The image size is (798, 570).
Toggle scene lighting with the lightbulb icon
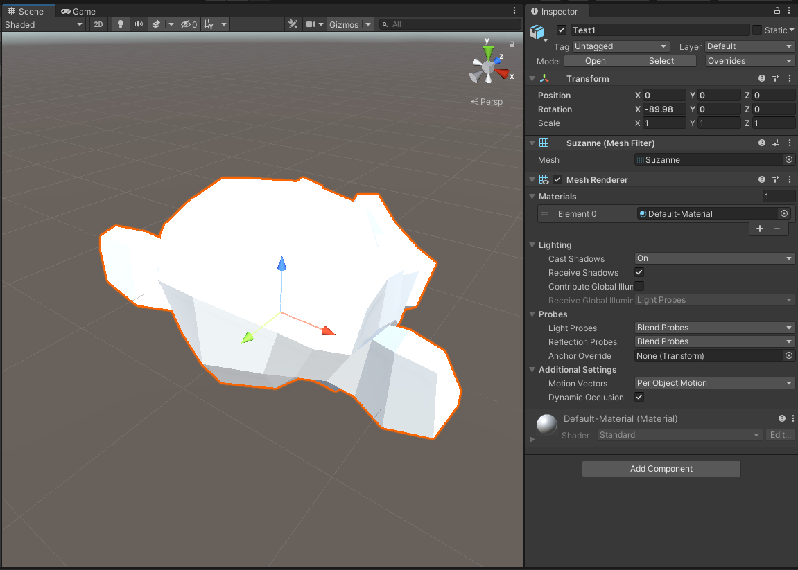point(121,24)
